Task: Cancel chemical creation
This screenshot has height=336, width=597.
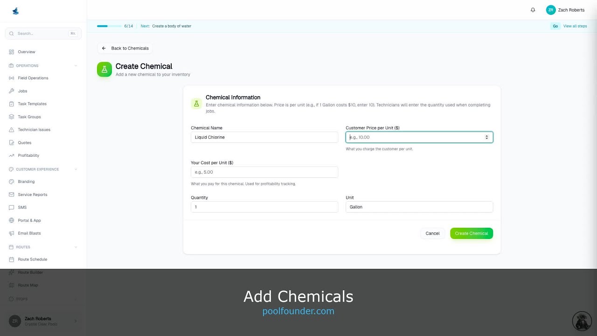Action: [x=432, y=233]
